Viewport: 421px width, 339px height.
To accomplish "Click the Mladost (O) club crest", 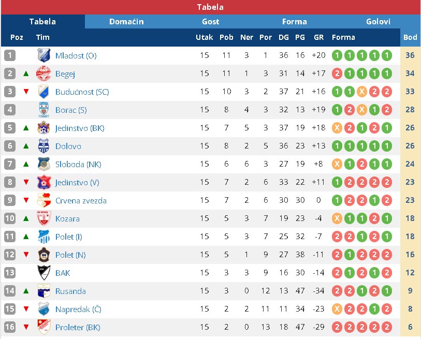I will coord(43,55).
